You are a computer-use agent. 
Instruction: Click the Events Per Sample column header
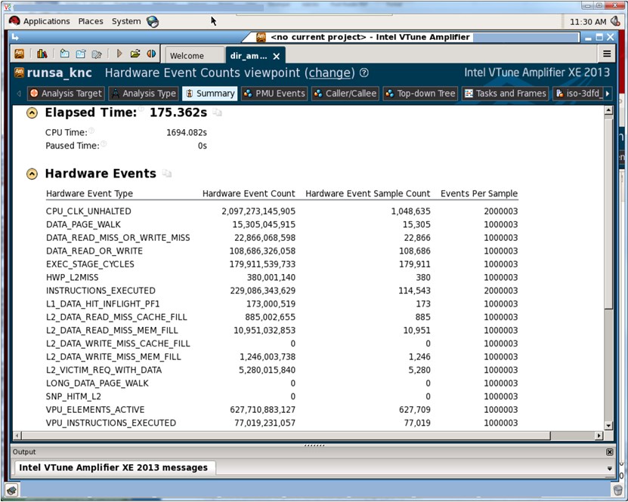tap(479, 193)
